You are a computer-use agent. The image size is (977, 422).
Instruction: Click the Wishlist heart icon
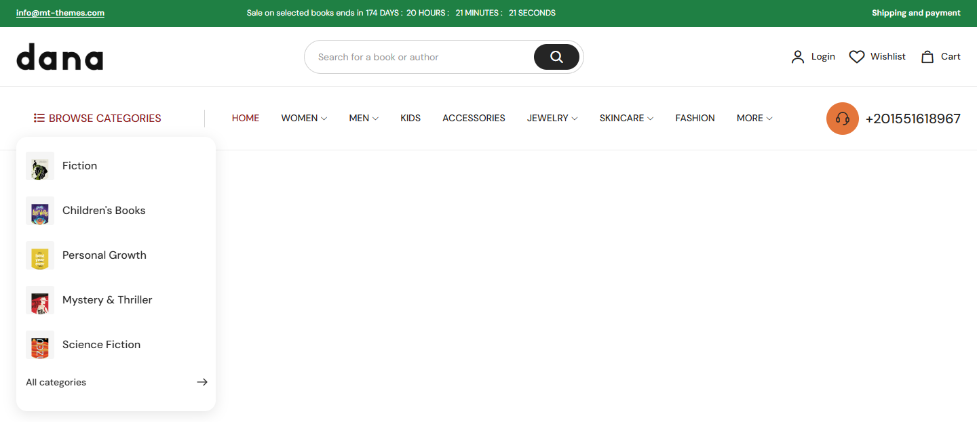click(x=857, y=57)
